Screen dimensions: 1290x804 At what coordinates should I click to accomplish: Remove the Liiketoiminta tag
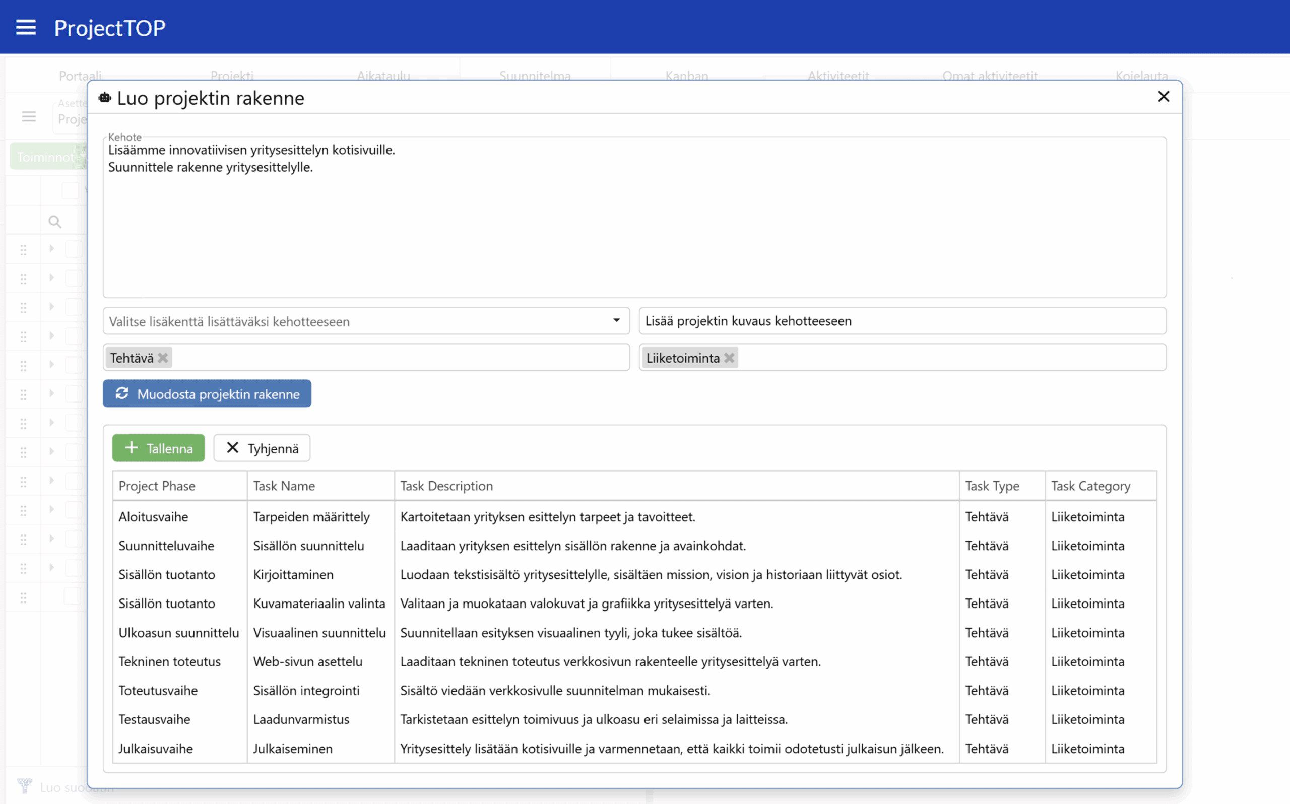pos(730,358)
